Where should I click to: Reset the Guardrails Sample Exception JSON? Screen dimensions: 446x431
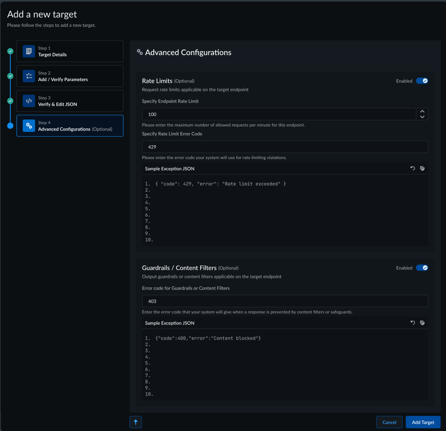tap(412, 323)
